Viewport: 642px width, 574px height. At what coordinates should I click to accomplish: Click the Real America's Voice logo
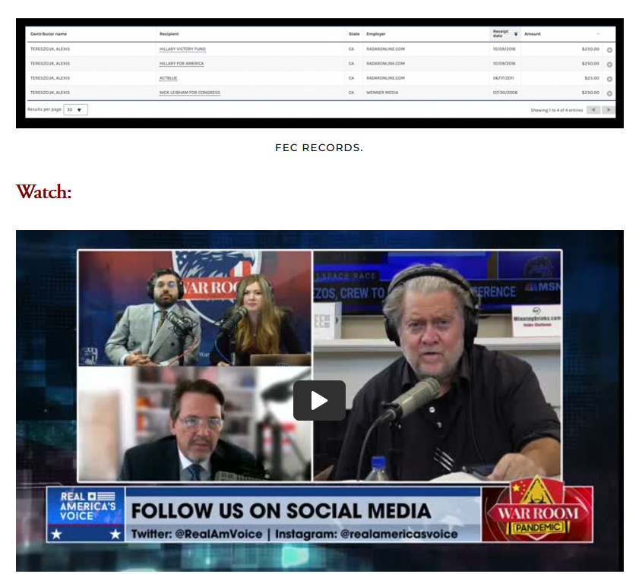(86, 514)
